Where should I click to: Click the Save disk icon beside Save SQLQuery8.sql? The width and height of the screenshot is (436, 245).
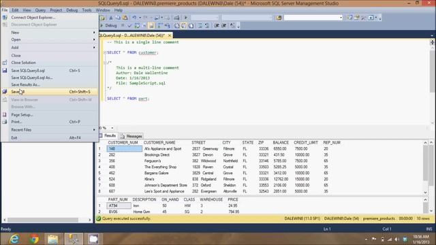[x=5, y=71]
